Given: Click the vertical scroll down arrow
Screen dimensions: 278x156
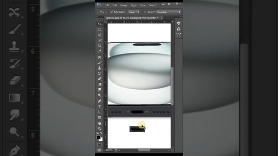Looking at the screenshot, I should click(172, 147).
